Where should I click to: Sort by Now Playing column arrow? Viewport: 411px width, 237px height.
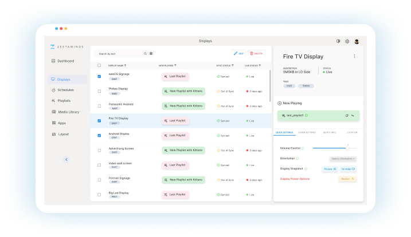pyautogui.click(x=175, y=65)
